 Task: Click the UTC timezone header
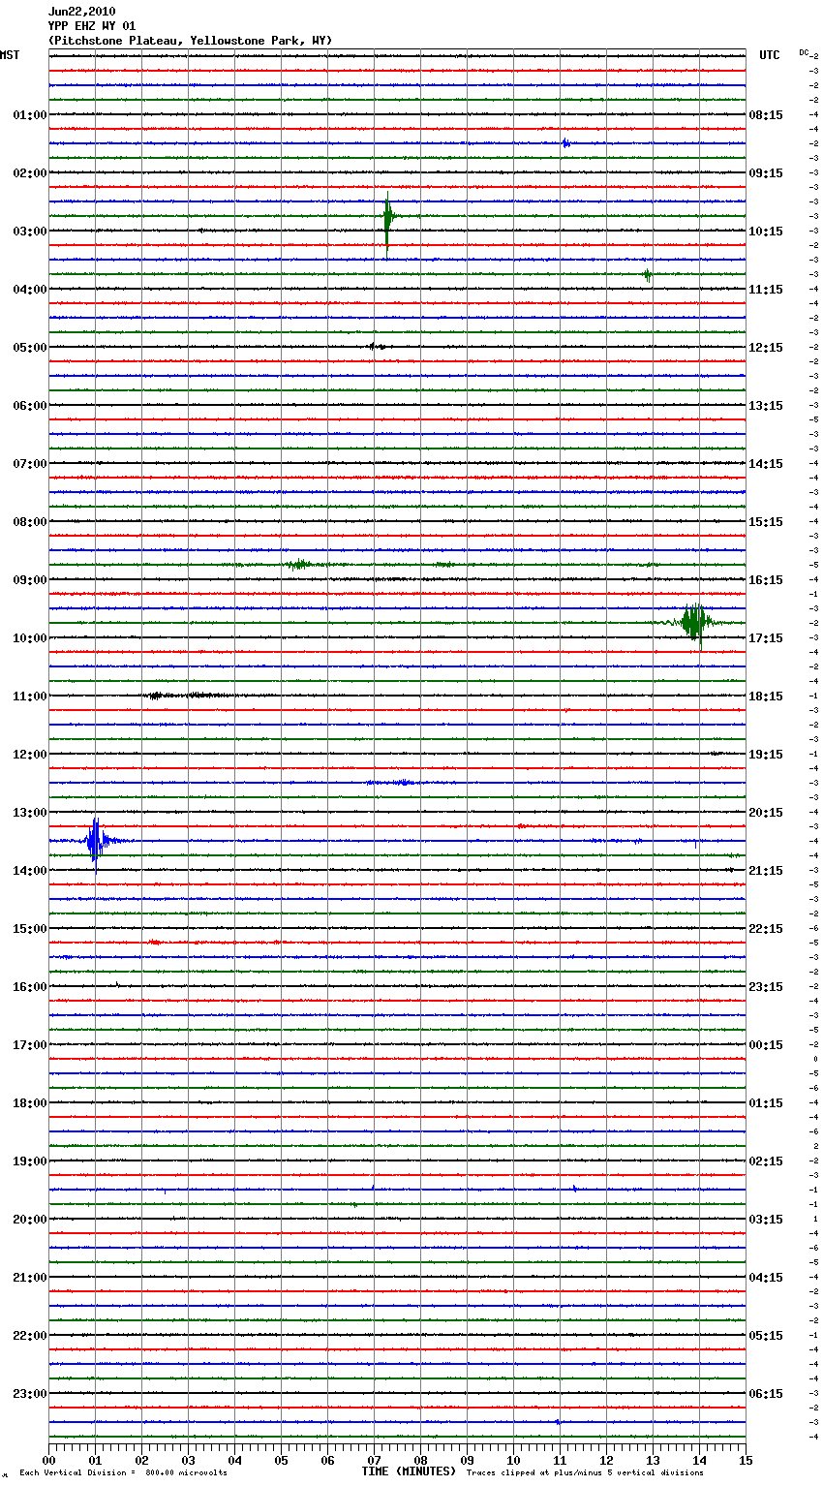click(x=769, y=55)
